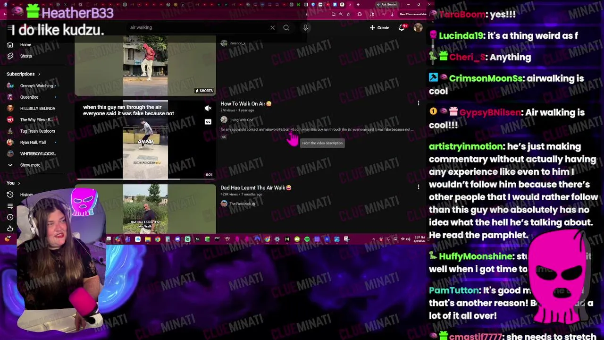Click the magnifier search button

pyautogui.click(x=286, y=28)
